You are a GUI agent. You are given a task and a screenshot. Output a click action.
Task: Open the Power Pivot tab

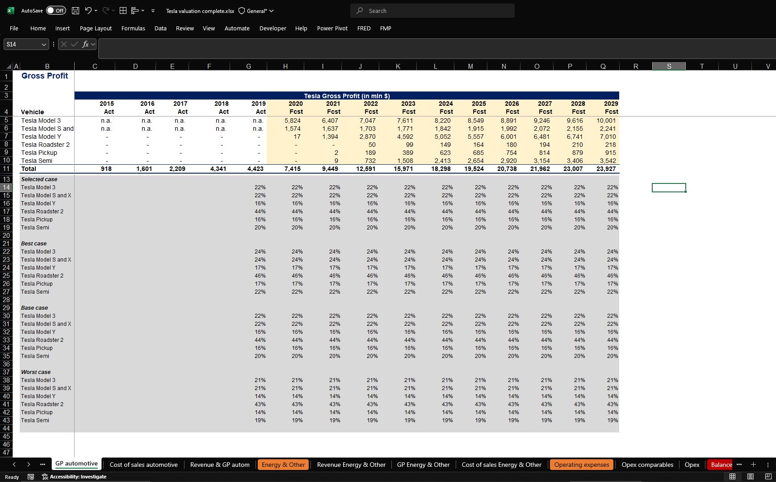coord(332,28)
